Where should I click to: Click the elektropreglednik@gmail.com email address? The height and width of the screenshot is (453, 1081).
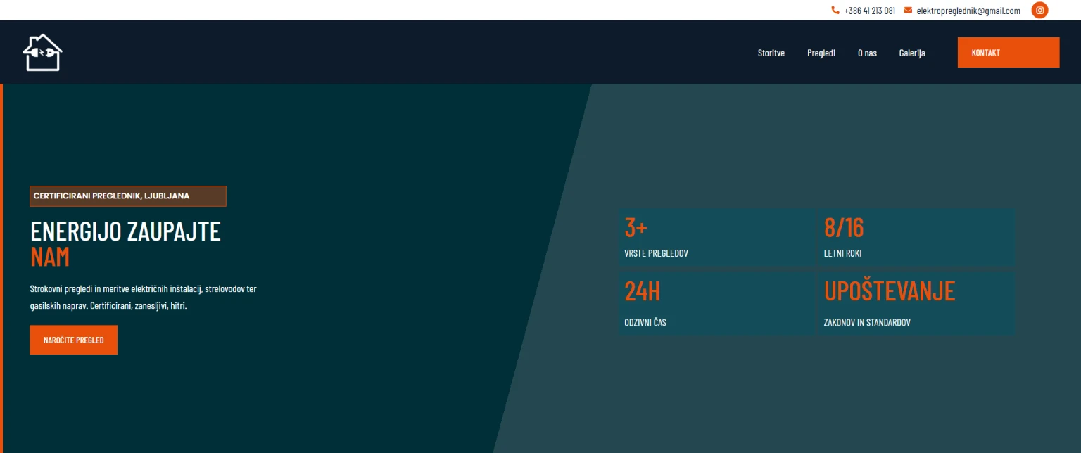click(x=968, y=11)
